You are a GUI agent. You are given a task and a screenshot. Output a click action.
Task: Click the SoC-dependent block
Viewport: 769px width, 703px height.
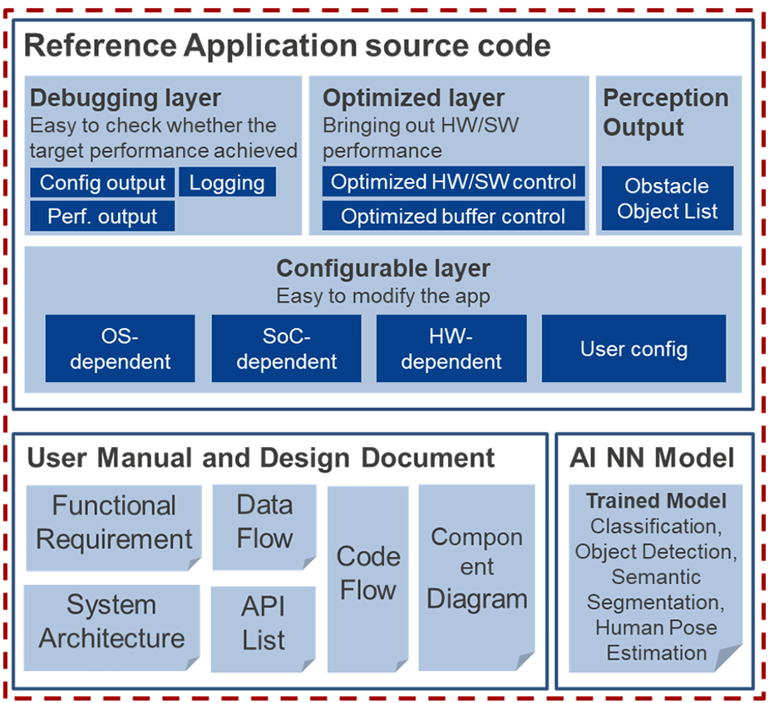tap(286, 348)
